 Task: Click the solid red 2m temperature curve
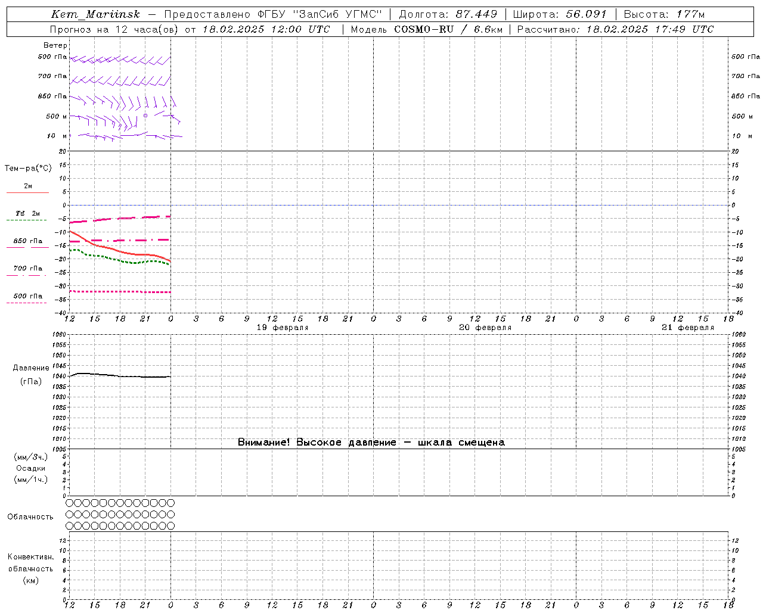[119, 251]
